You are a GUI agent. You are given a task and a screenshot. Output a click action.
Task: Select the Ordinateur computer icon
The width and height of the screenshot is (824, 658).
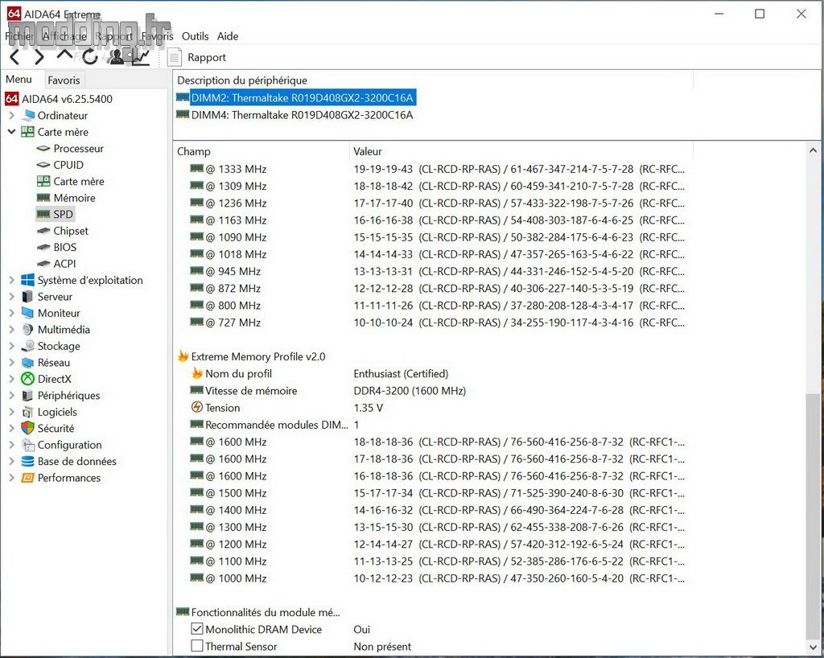point(27,116)
